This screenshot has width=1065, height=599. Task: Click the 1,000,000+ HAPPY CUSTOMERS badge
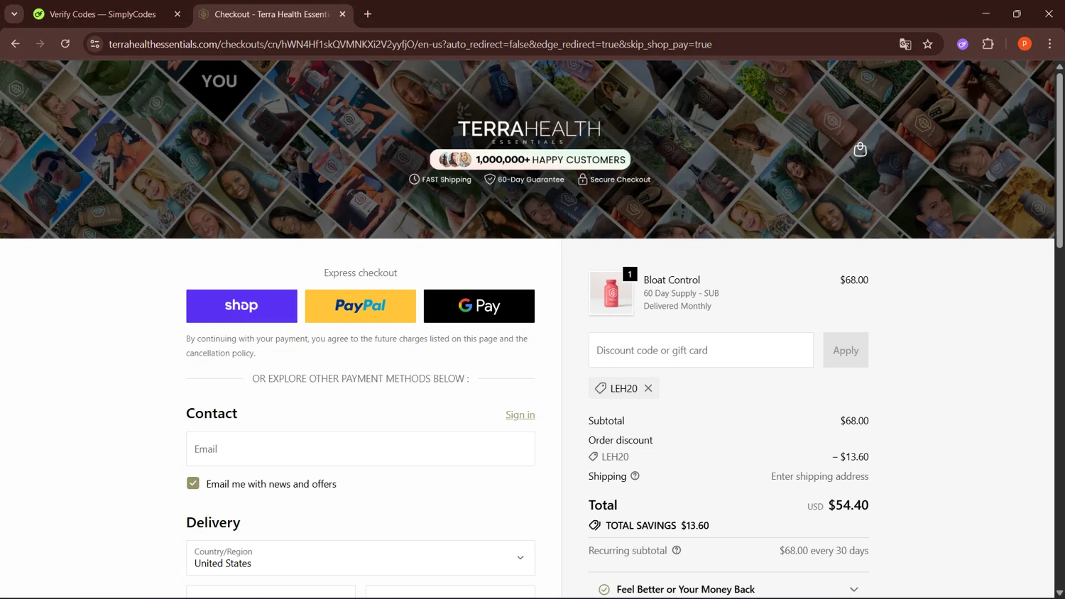point(530,160)
